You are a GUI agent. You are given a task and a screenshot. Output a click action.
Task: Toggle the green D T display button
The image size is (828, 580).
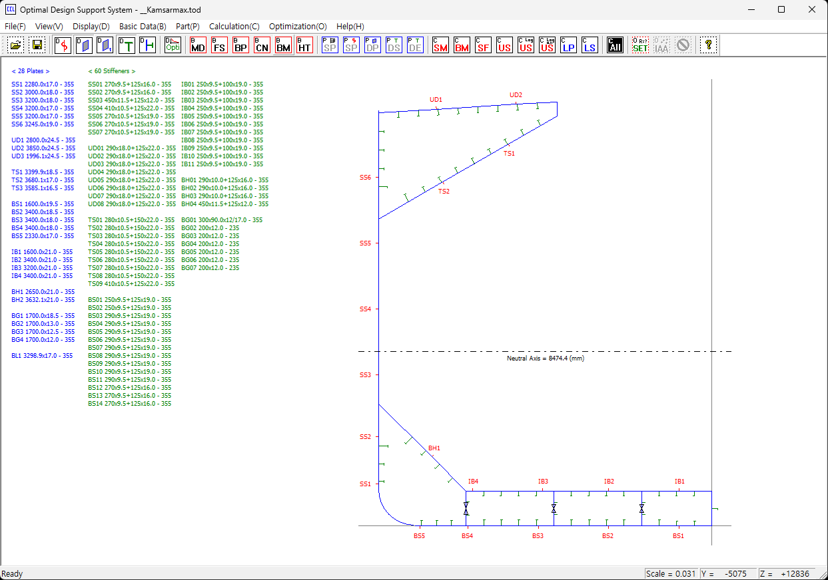(x=127, y=45)
